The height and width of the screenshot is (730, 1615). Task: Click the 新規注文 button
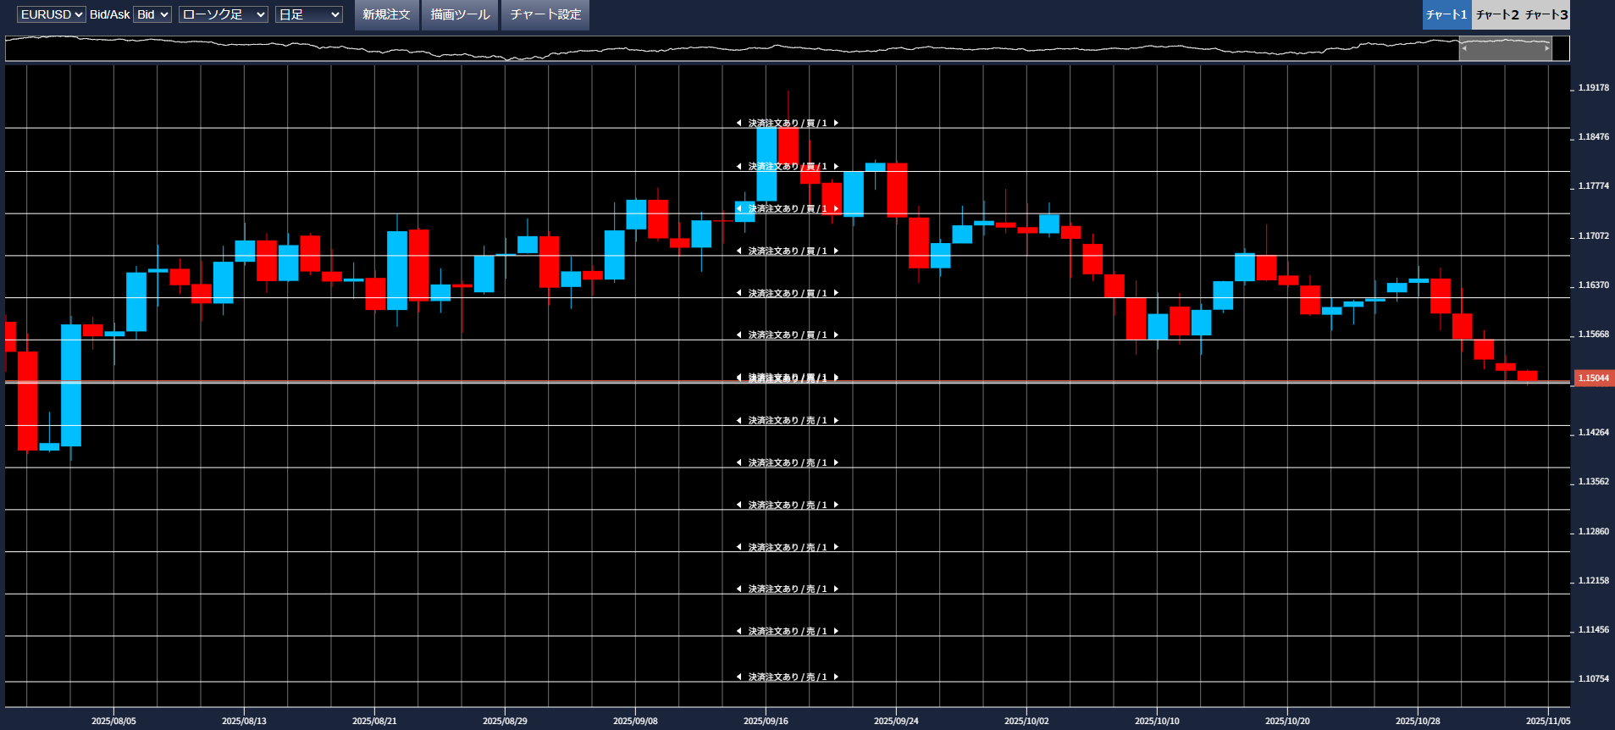tap(386, 14)
